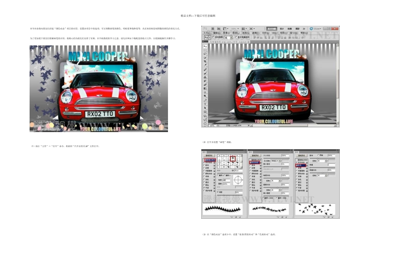Open Mini Bridge from the application bar
Screen dimensions: 396x280
tap(219, 28)
